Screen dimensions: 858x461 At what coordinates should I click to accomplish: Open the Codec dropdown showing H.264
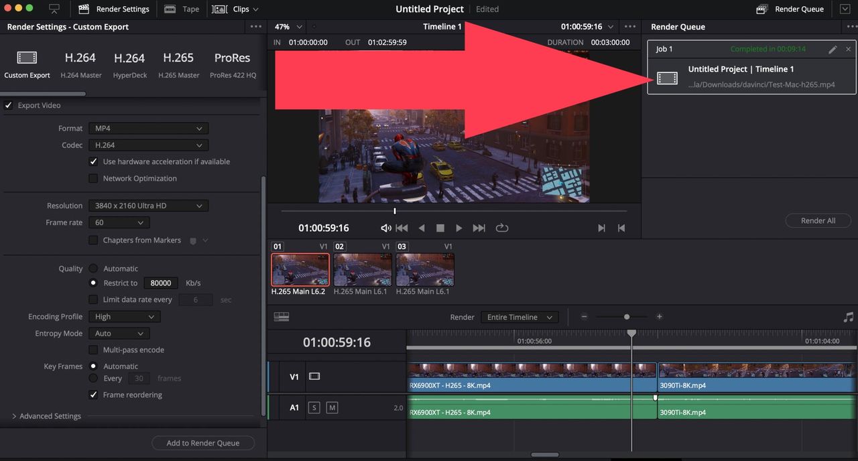(149, 145)
